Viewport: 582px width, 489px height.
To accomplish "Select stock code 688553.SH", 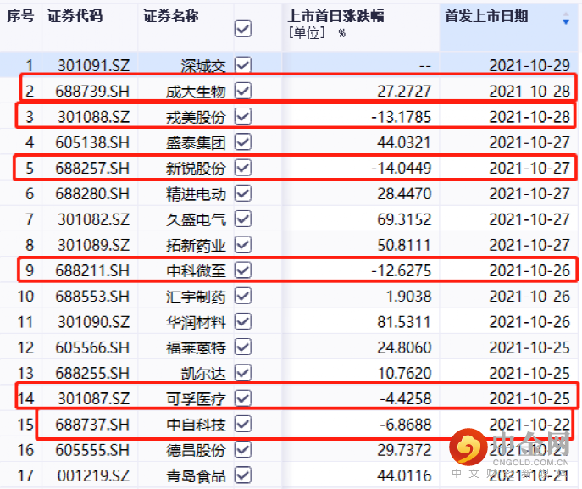I will (92, 297).
